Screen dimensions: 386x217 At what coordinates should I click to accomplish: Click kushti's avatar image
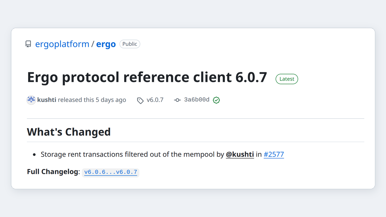pyautogui.click(x=31, y=100)
